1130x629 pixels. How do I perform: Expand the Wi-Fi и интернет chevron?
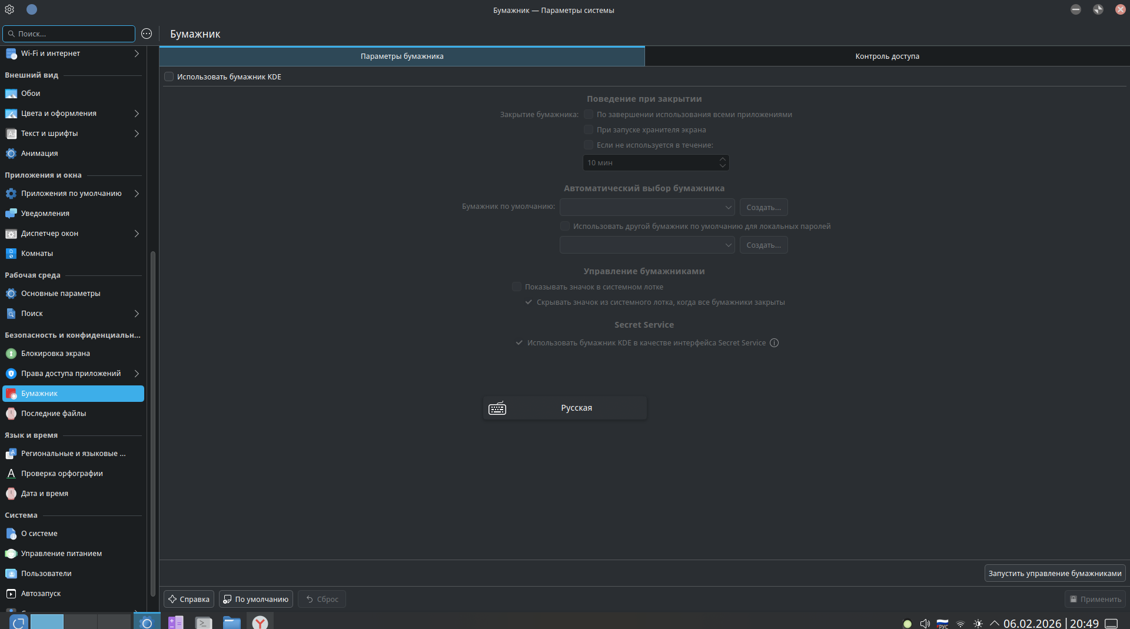click(x=137, y=54)
